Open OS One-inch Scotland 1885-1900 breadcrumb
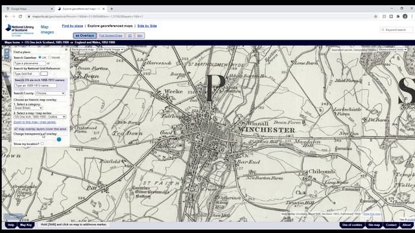 (47, 42)
